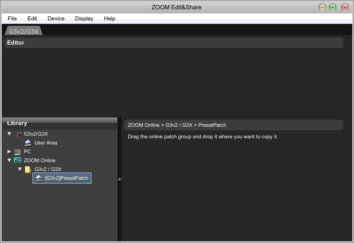Click the ZOOM Online breadcrumb path bar
Screen dimensions: 354x243
tap(234, 125)
